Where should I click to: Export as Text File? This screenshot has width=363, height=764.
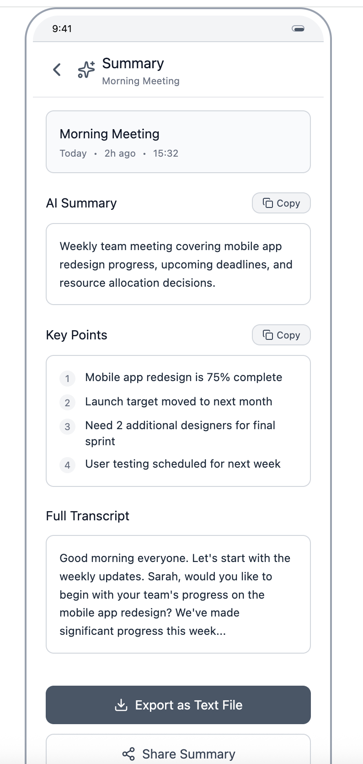coord(178,705)
